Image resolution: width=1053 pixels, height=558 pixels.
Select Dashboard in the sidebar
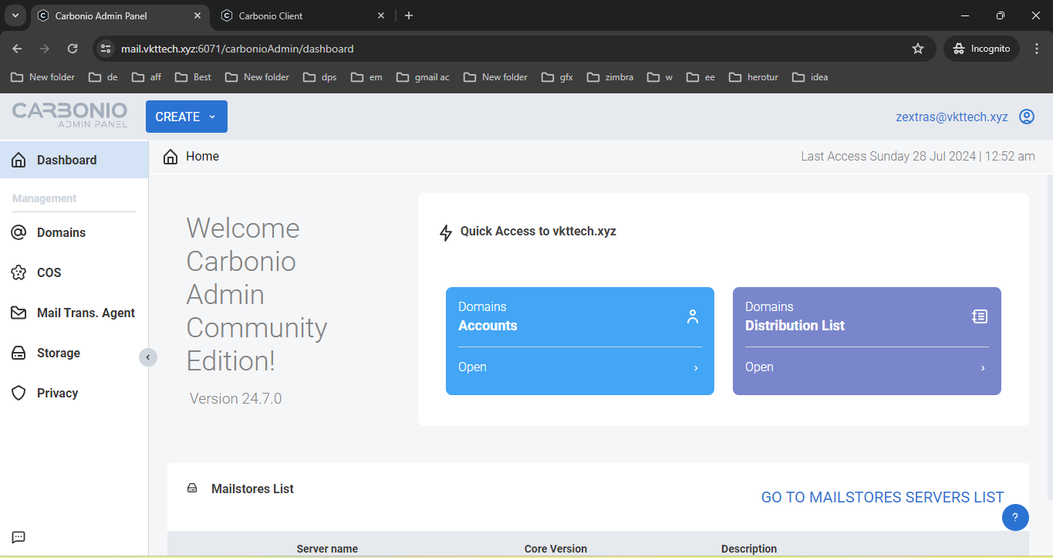(x=74, y=160)
